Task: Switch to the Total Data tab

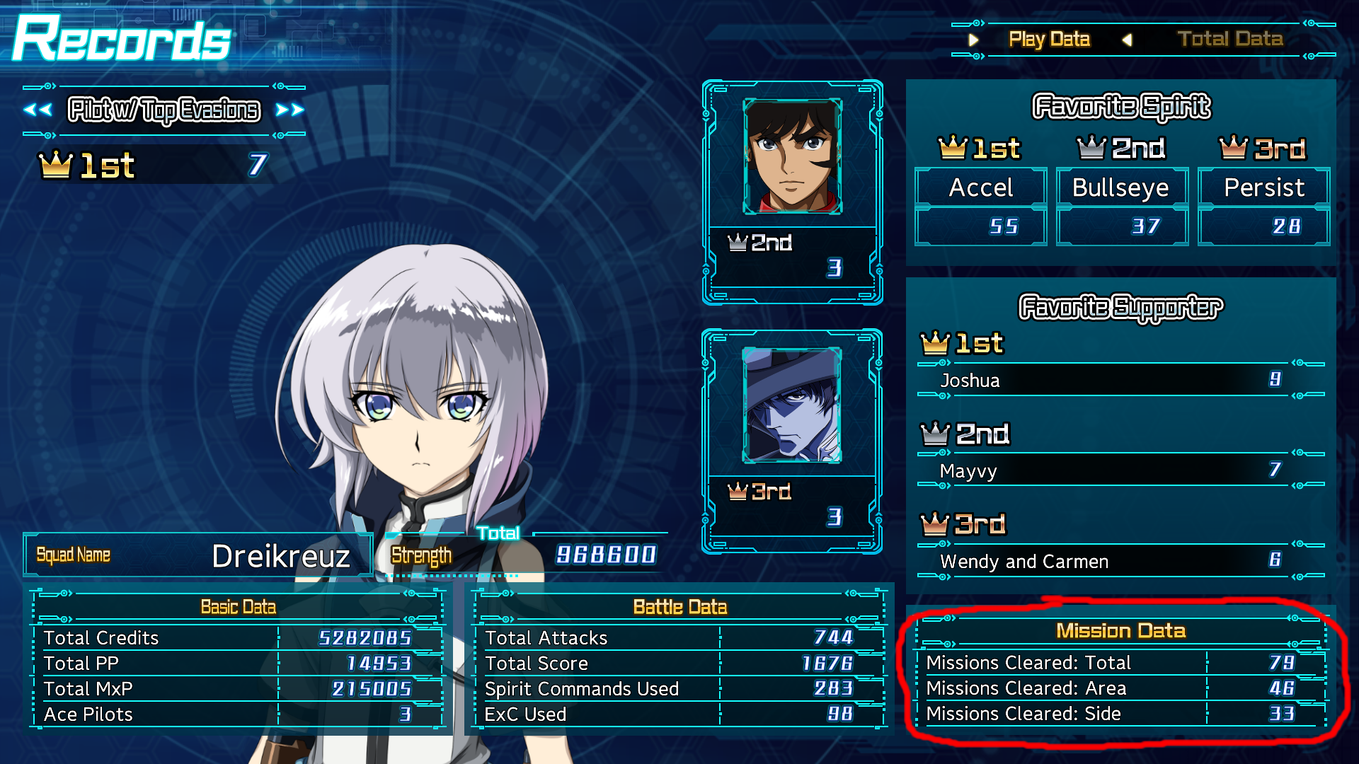Action: 1230,39
